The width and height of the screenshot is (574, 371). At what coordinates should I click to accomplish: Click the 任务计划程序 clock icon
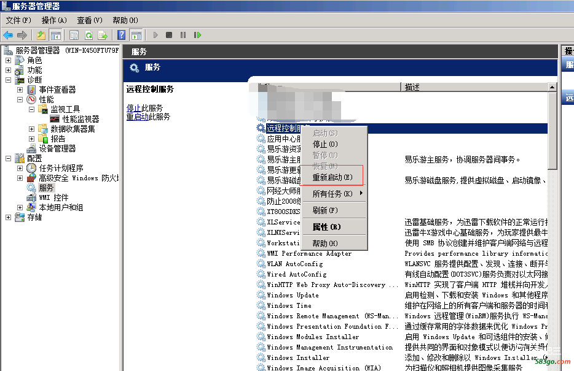[32, 168]
